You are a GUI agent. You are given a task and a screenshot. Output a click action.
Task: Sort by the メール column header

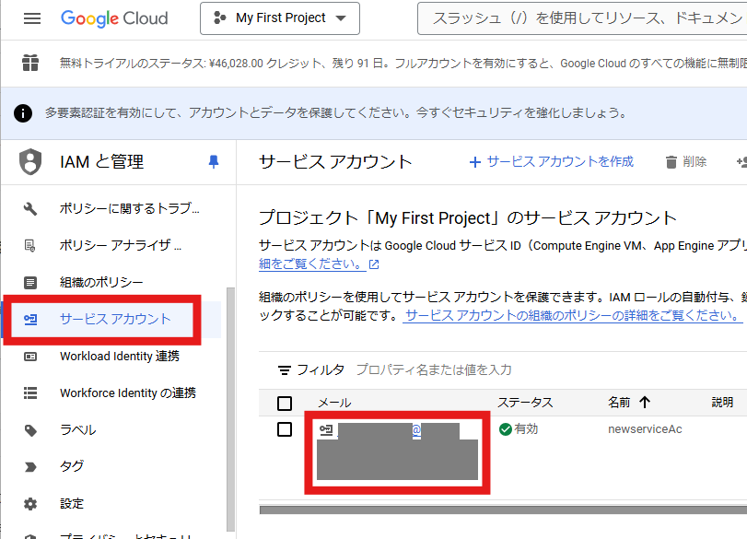[x=334, y=404]
